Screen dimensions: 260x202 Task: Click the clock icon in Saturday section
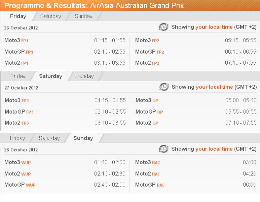pos(164,87)
